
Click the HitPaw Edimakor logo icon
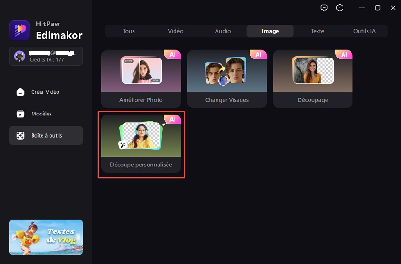[x=19, y=30]
